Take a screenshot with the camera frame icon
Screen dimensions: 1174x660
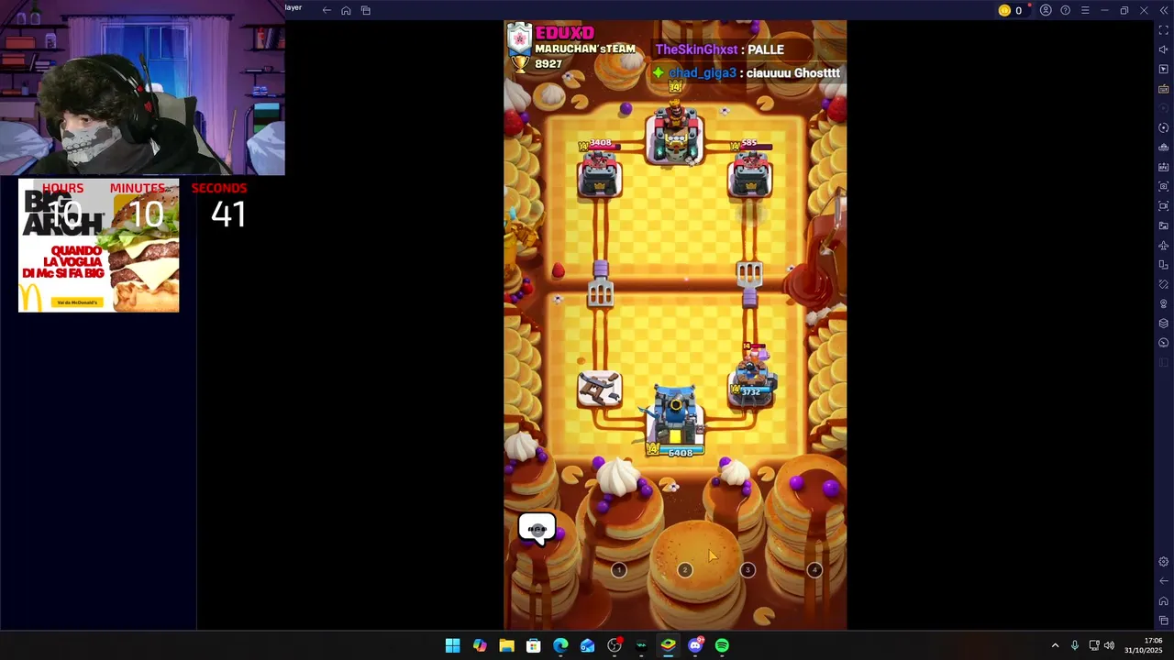click(1163, 186)
